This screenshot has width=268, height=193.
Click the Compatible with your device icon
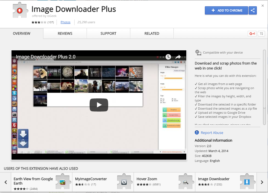198,52
